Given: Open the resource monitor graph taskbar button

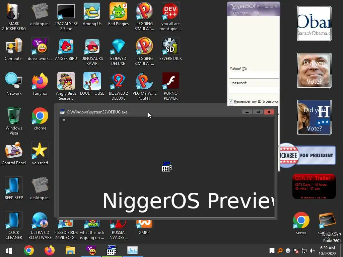Looking at the screenshot, I should coord(132,250).
